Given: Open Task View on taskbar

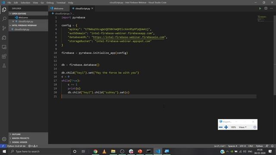Looking at the screenshot, I should (x=83, y=151).
